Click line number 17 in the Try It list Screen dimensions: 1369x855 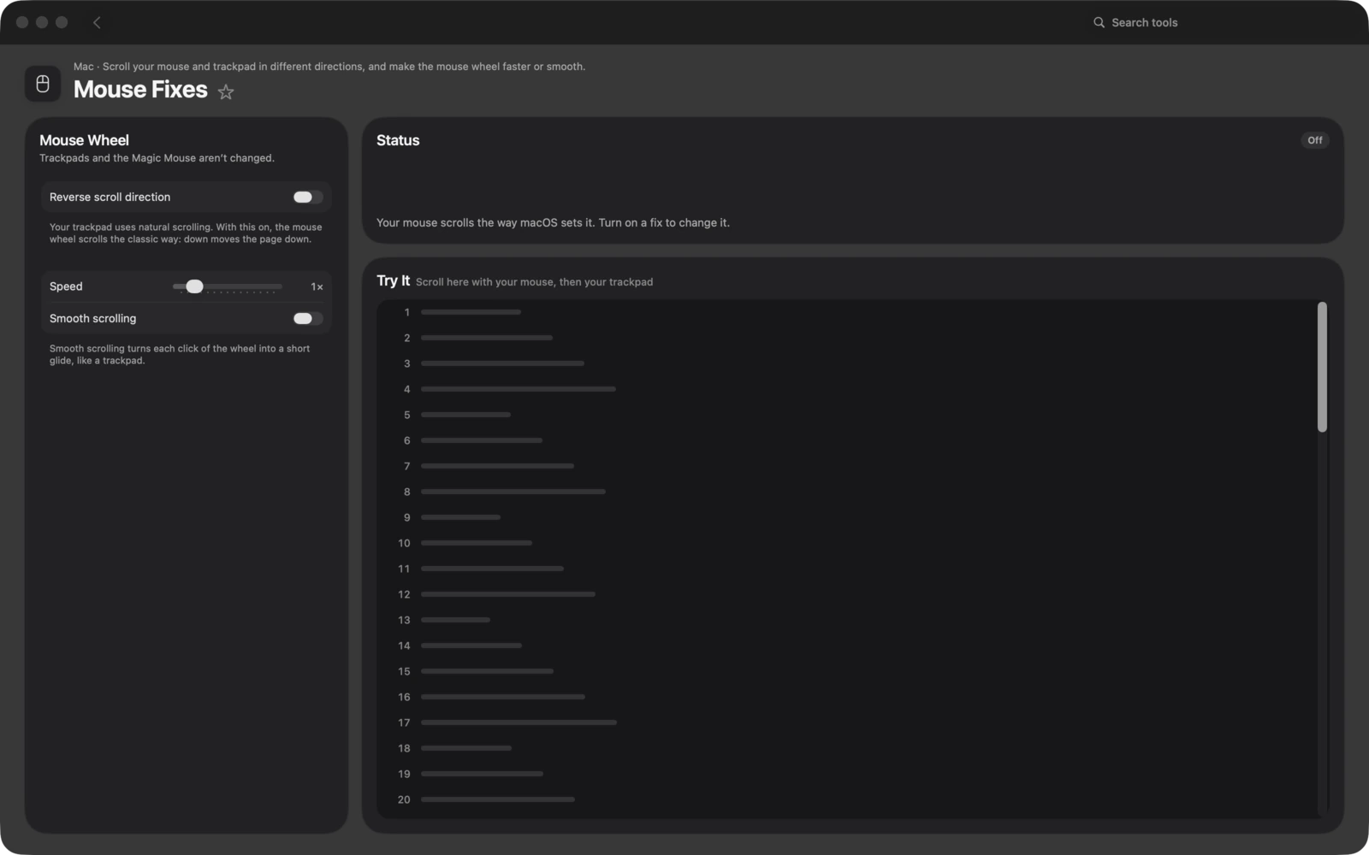404,723
